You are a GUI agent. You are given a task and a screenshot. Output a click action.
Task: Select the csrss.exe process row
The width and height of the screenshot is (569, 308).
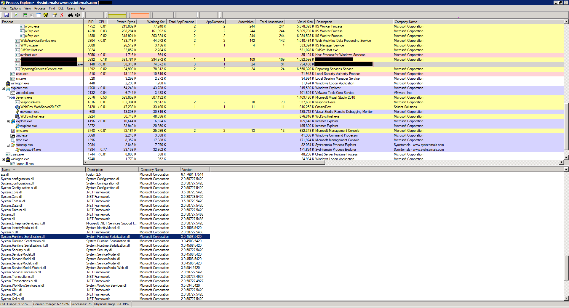click(282, 154)
